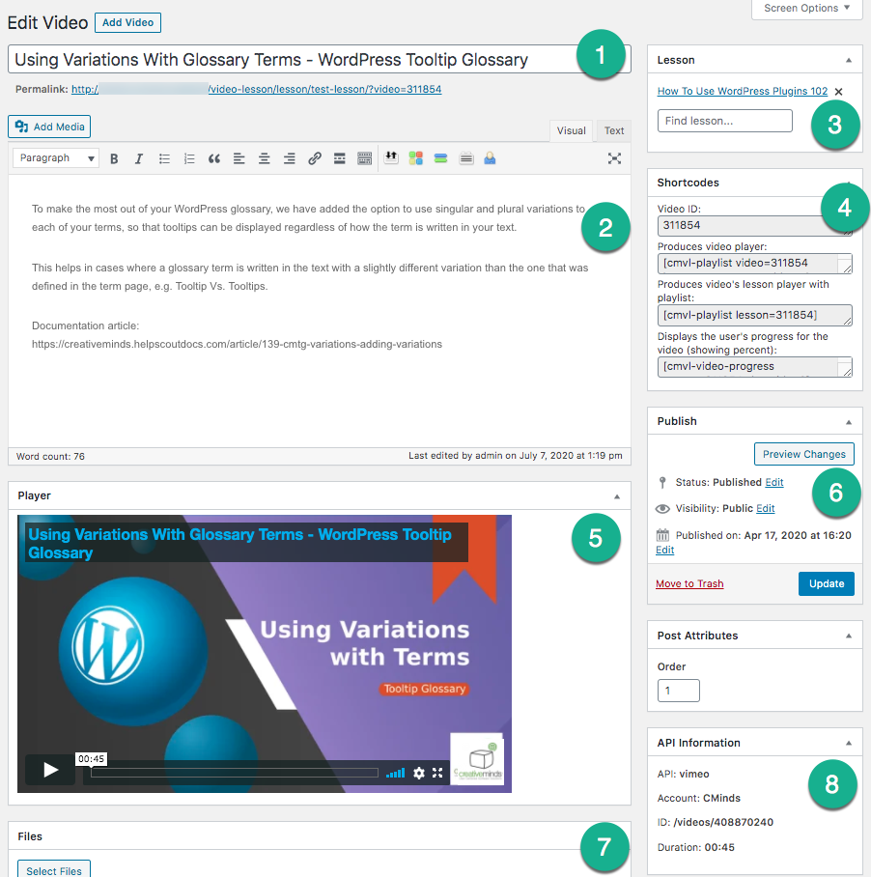
Task: Click the published-on calendar icon
Action: (x=662, y=535)
